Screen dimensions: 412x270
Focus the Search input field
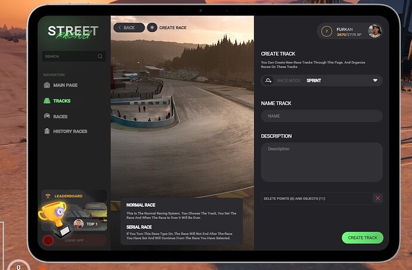(74, 56)
